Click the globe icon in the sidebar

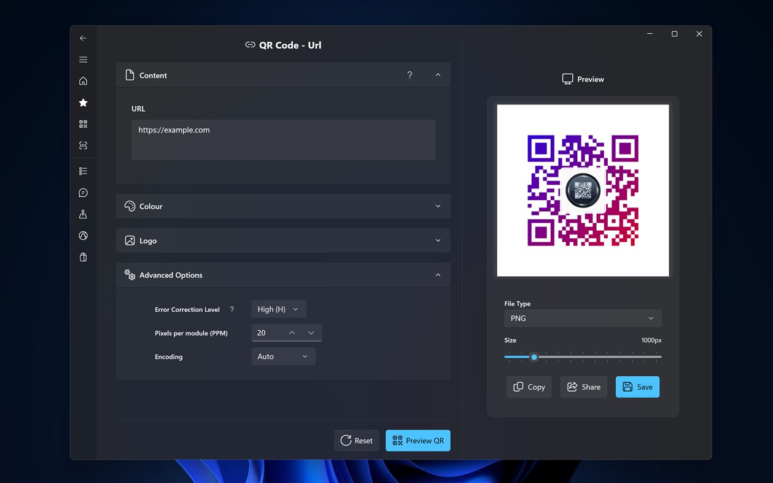(x=83, y=235)
